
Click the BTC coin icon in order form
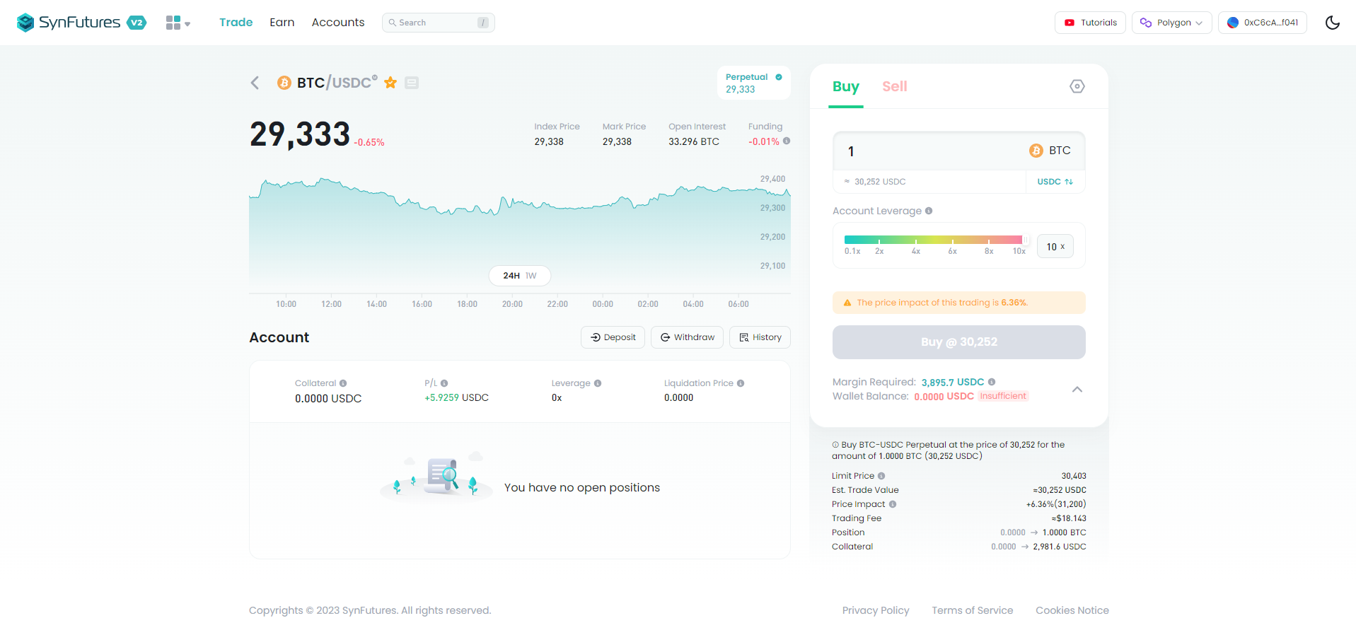1036,151
